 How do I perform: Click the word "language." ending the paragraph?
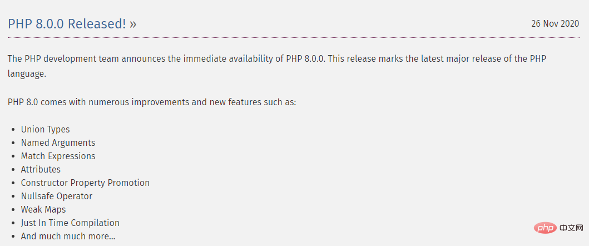(x=27, y=73)
